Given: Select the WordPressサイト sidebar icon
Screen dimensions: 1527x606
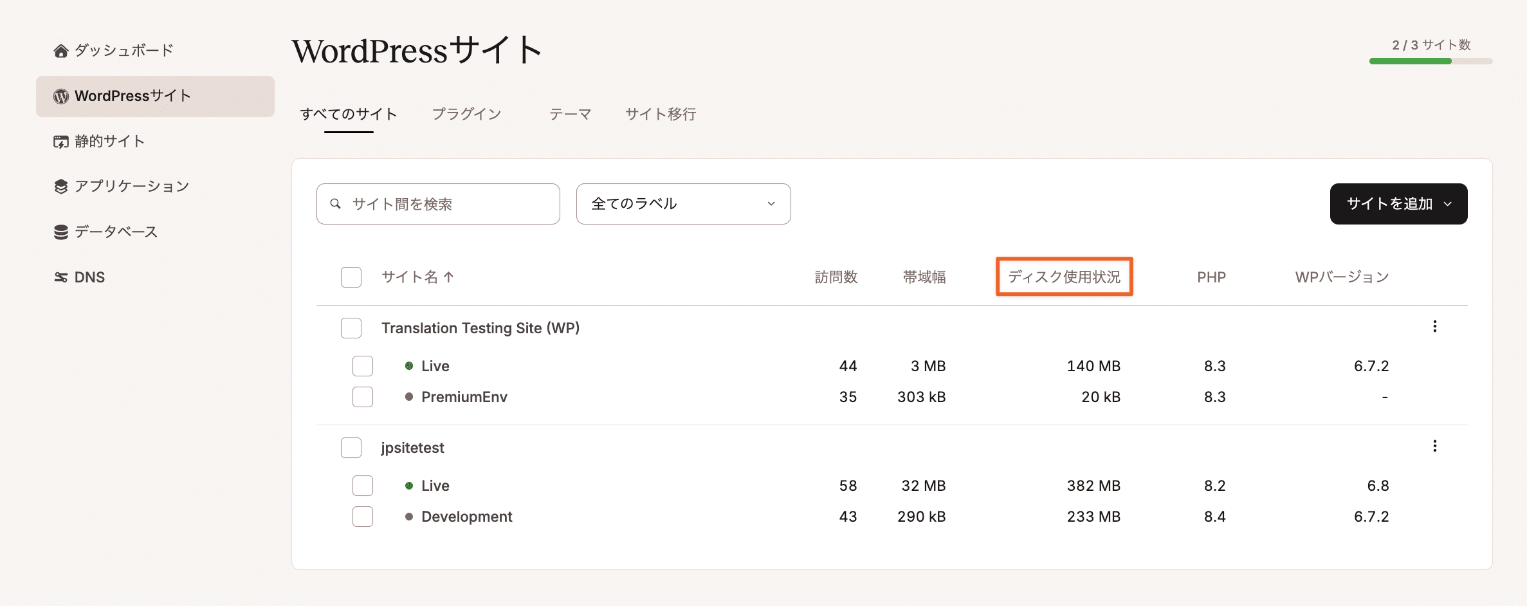Looking at the screenshot, I should pos(60,96).
